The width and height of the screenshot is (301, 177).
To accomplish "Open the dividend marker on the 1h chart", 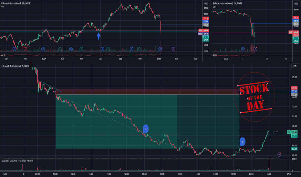I will [x=243, y=49].
